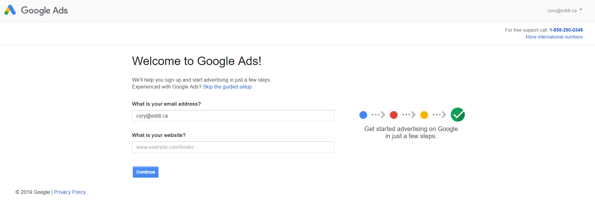595x207 pixels.
Task: Click the yellow step circle icon
Action: (424, 115)
